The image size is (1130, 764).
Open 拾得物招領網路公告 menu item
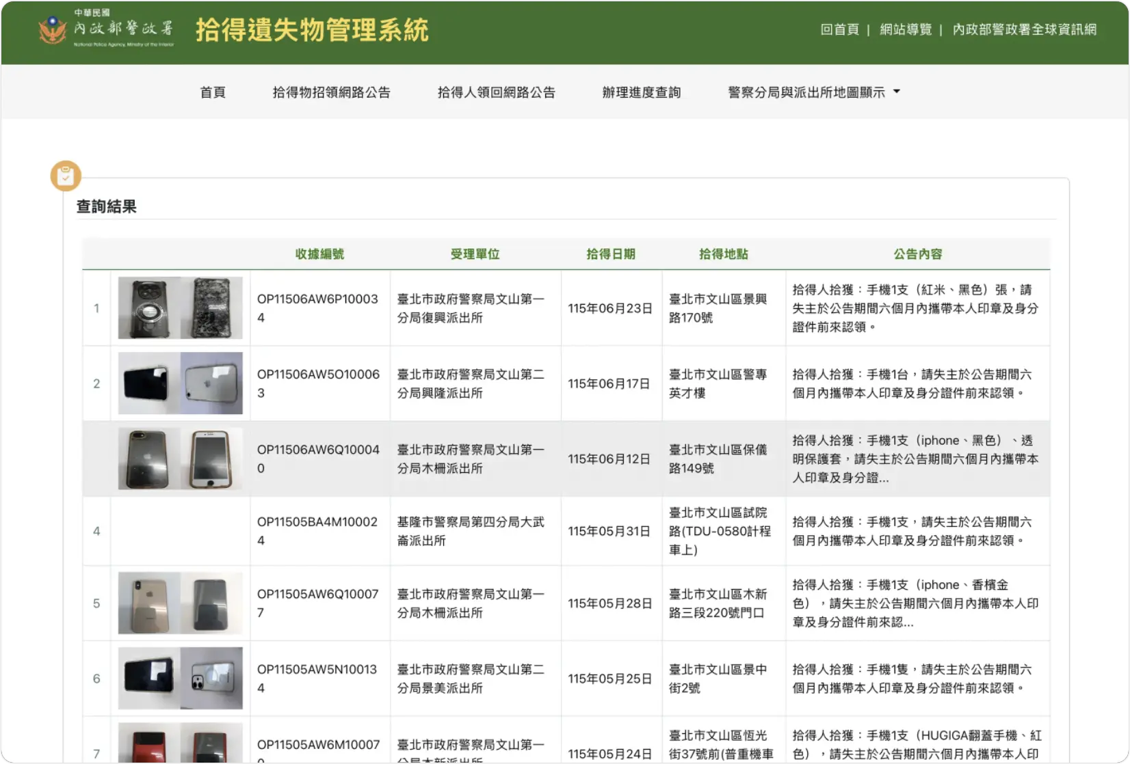331,92
